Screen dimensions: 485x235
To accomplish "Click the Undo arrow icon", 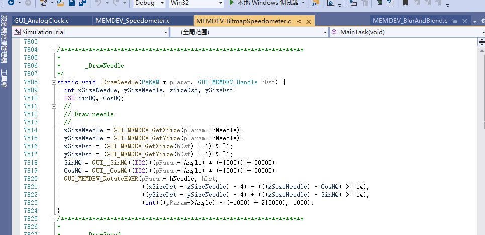I will (x=99, y=3).
